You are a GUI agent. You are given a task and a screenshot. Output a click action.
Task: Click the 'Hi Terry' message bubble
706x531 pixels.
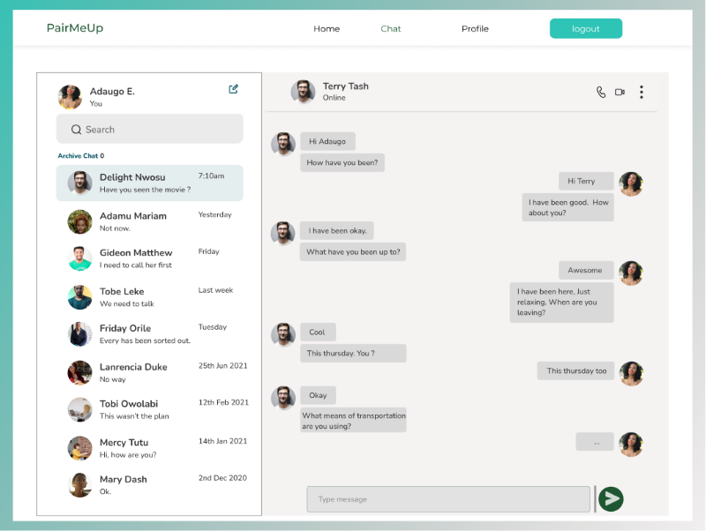tap(586, 181)
